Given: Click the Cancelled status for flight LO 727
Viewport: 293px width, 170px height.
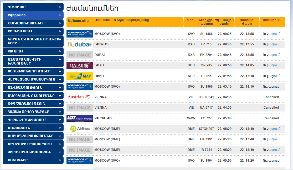Looking at the screenshot, I should (271, 118).
